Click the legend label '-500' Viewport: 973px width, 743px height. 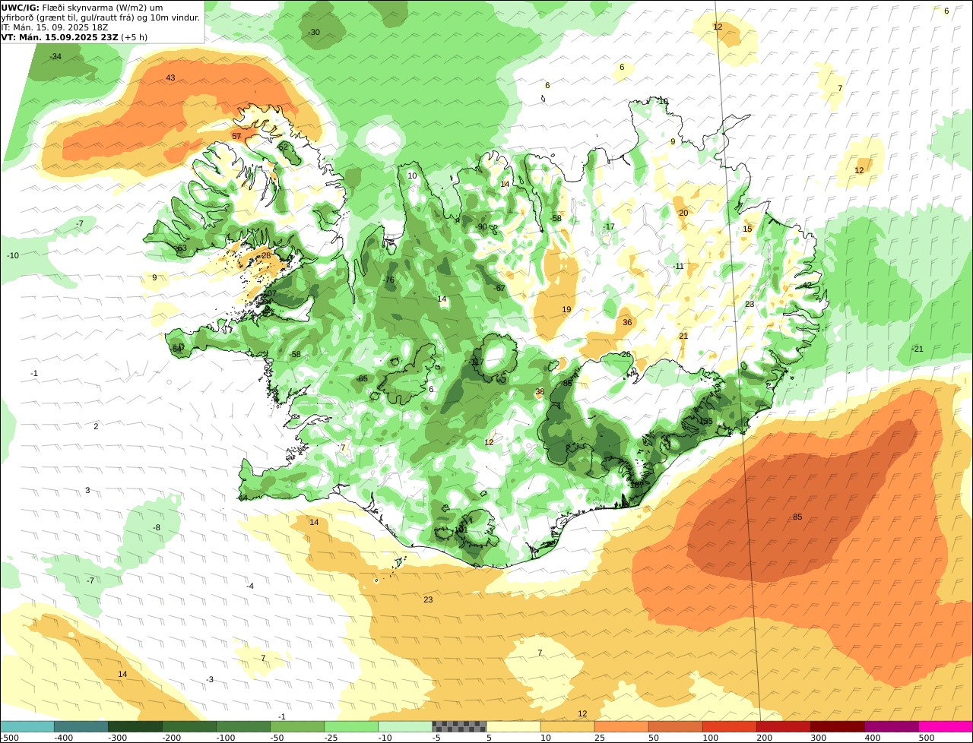(x=10, y=738)
